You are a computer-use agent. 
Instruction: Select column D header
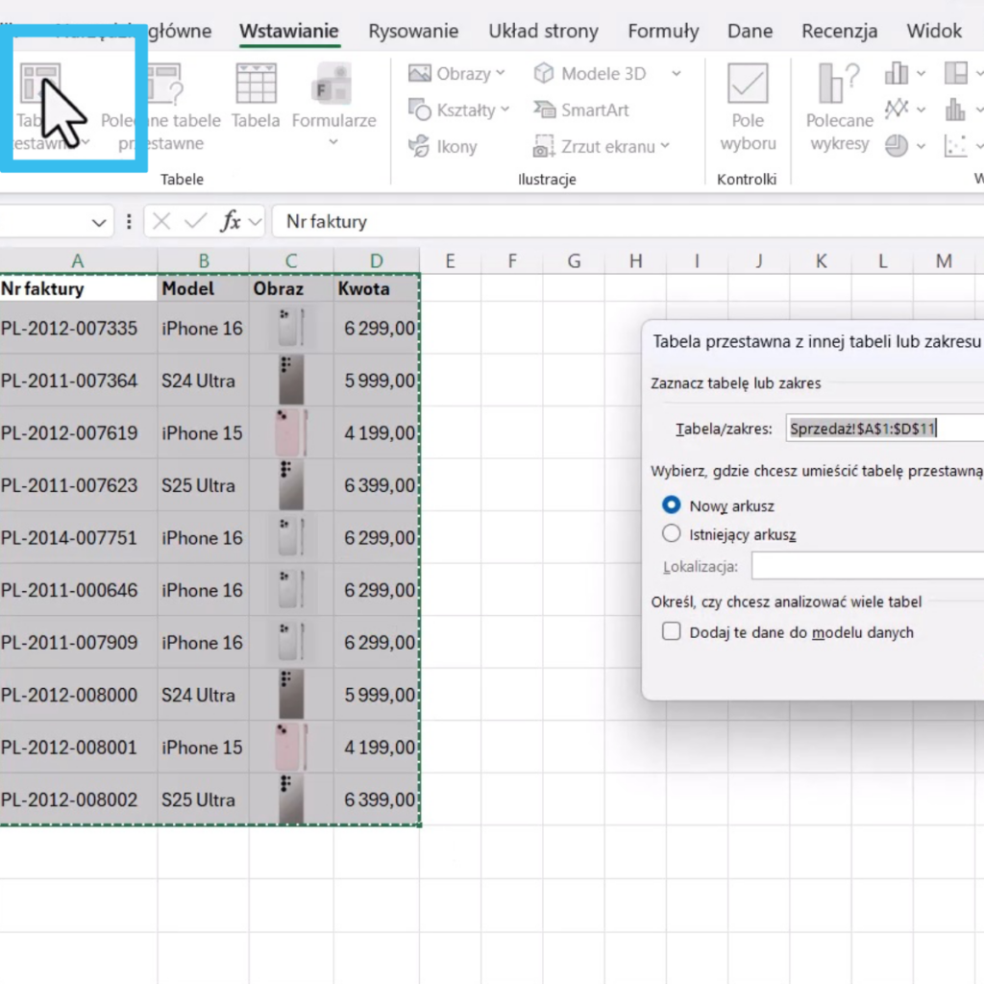(376, 260)
